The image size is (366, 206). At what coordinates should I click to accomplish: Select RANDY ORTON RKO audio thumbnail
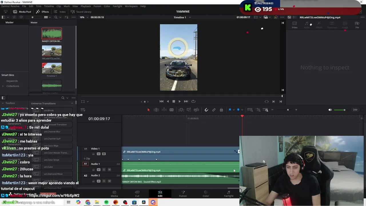[52, 33]
